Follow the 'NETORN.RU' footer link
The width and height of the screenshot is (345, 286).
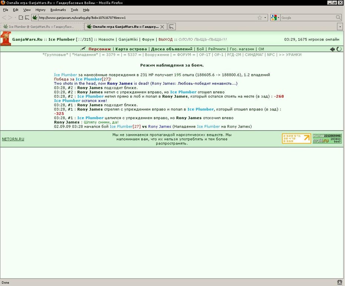pos(13,139)
